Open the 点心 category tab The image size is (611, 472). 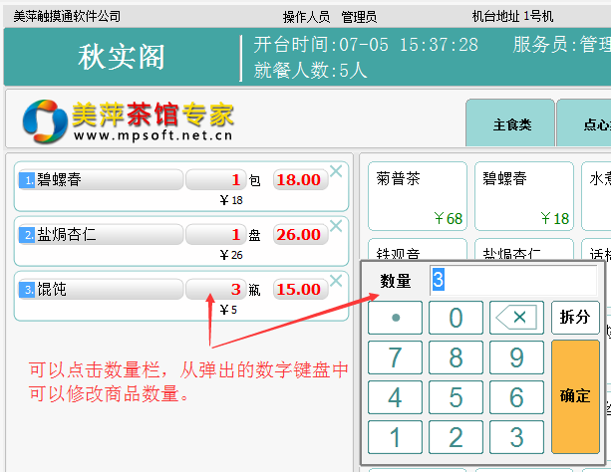coord(588,125)
